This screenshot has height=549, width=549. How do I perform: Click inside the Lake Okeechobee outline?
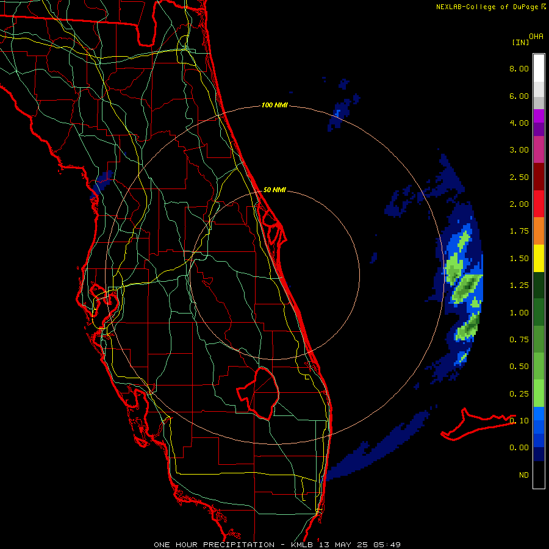(262, 392)
